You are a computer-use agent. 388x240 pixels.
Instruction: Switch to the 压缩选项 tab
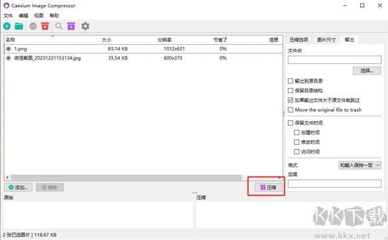(x=299, y=39)
